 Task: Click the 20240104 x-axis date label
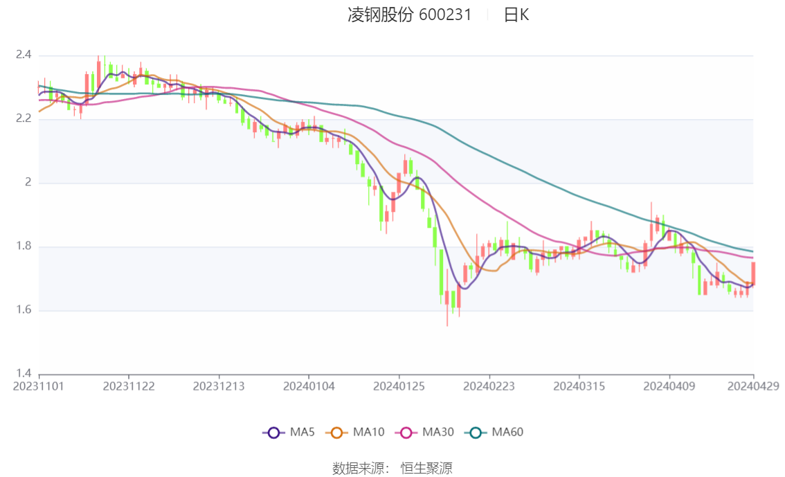pos(309,386)
